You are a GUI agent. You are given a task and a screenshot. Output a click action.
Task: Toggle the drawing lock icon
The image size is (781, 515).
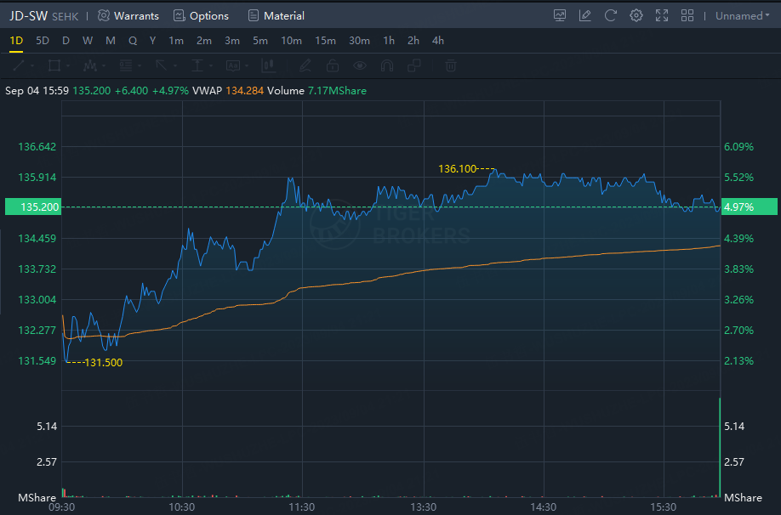click(333, 65)
